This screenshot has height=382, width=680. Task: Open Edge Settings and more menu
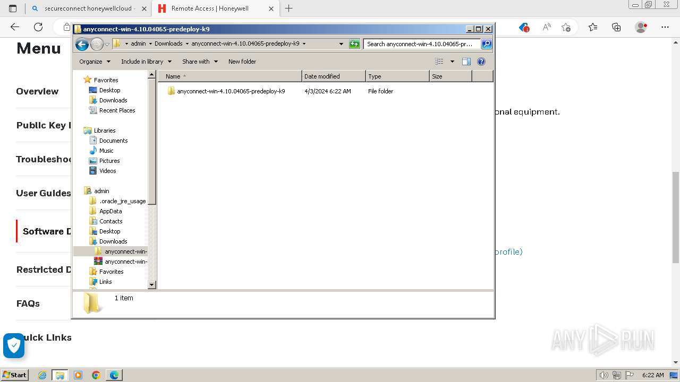pyautogui.click(x=665, y=27)
